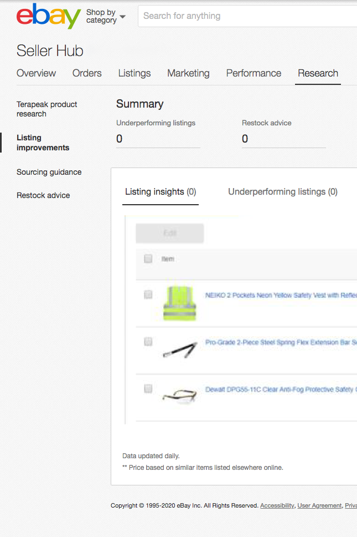Screen dimensions: 357x537
Task: Switch to Underperforming listings (0) tab
Action: [282, 192]
